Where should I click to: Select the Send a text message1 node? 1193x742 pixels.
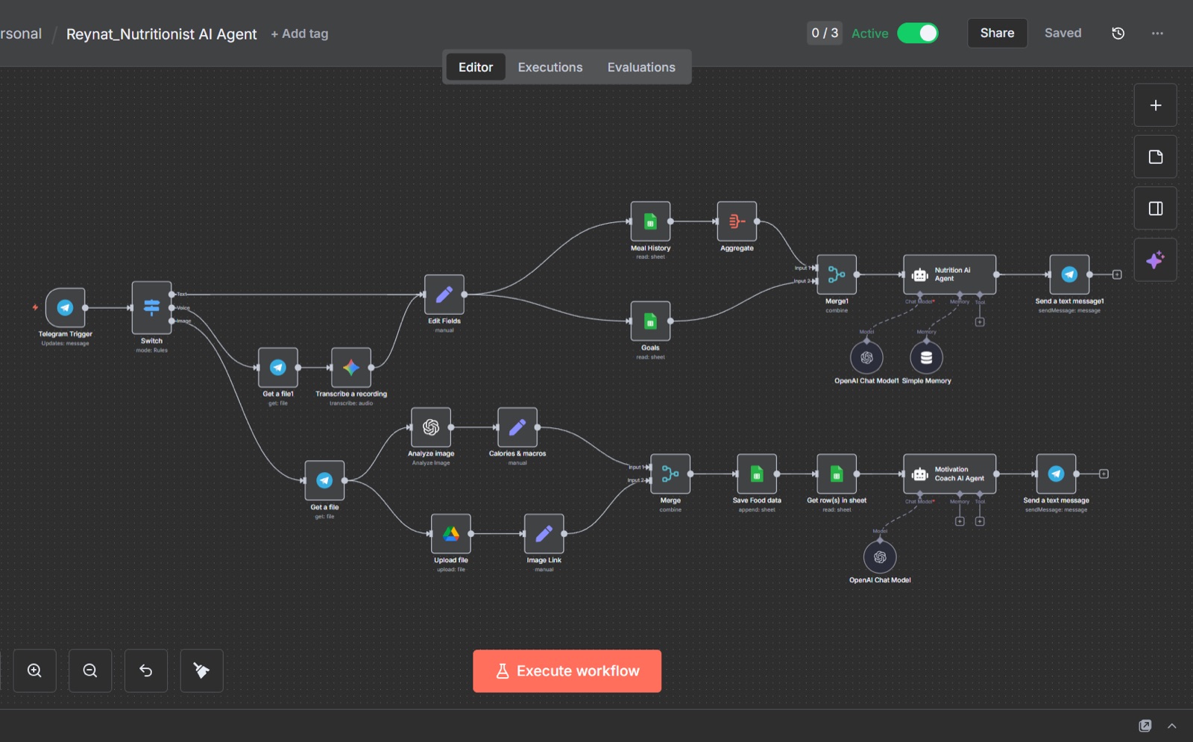coord(1069,274)
